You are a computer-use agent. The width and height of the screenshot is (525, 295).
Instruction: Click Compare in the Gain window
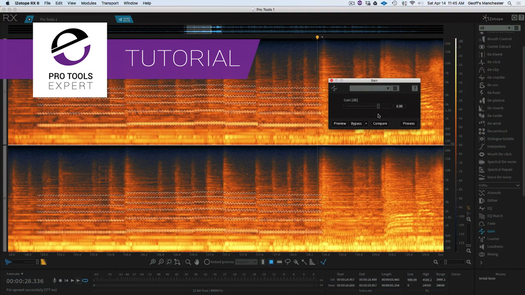(x=380, y=124)
